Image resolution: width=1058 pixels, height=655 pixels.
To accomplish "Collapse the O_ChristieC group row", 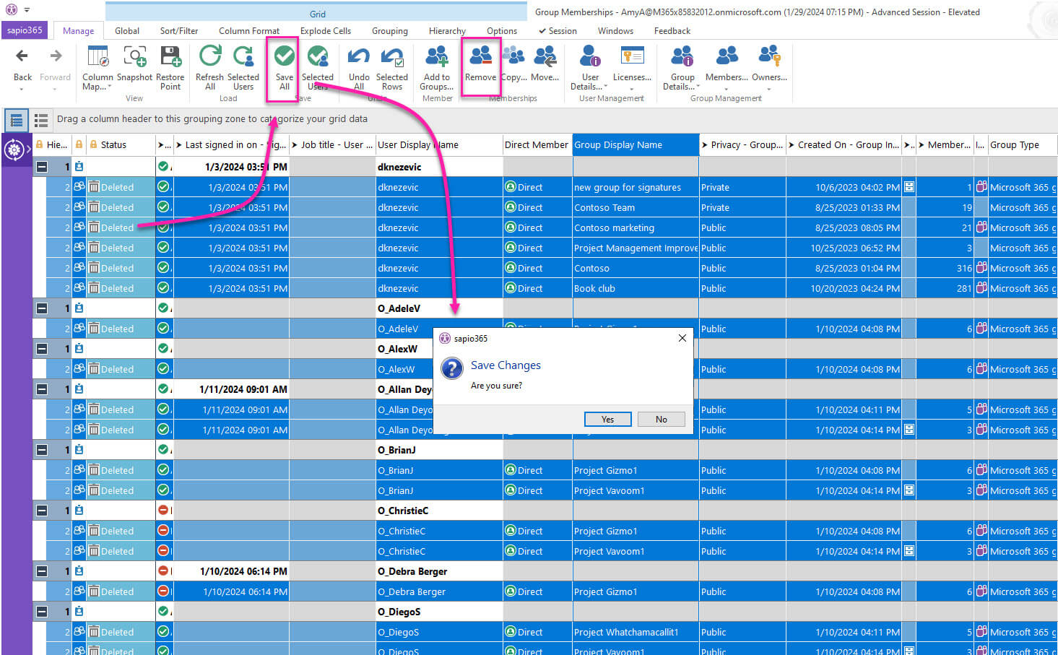I will click(x=42, y=511).
